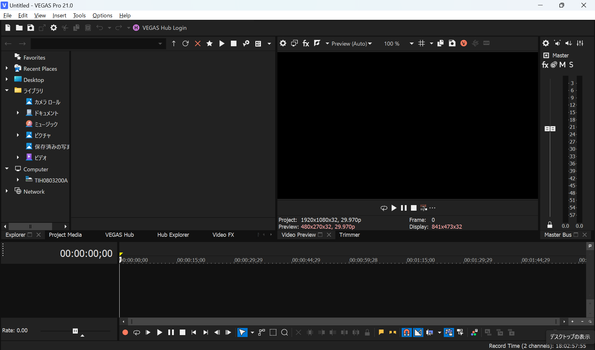This screenshot has width=595, height=350.
Task: Expand the Computer tree item
Action: pos(7,169)
